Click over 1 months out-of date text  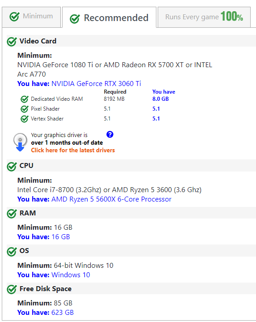(67, 143)
